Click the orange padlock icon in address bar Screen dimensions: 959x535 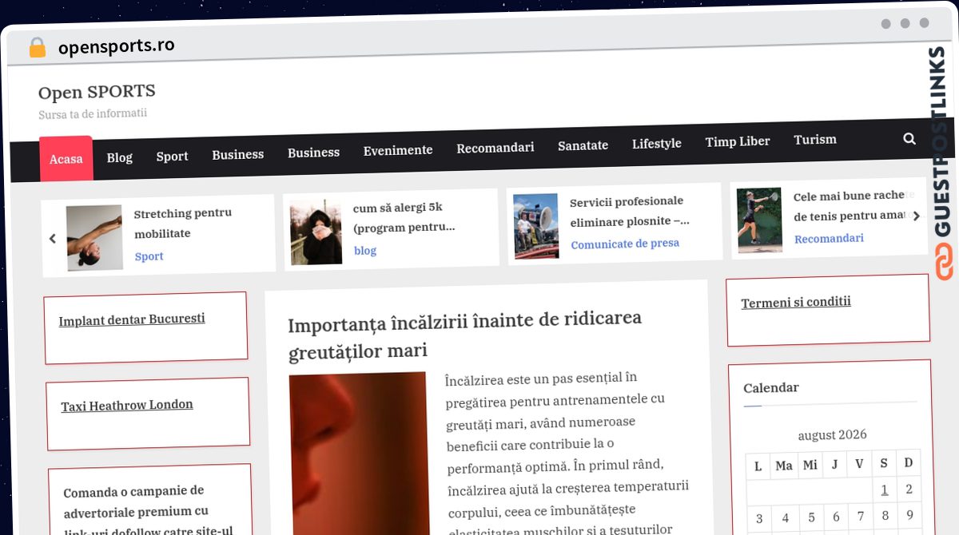[38, 48]
